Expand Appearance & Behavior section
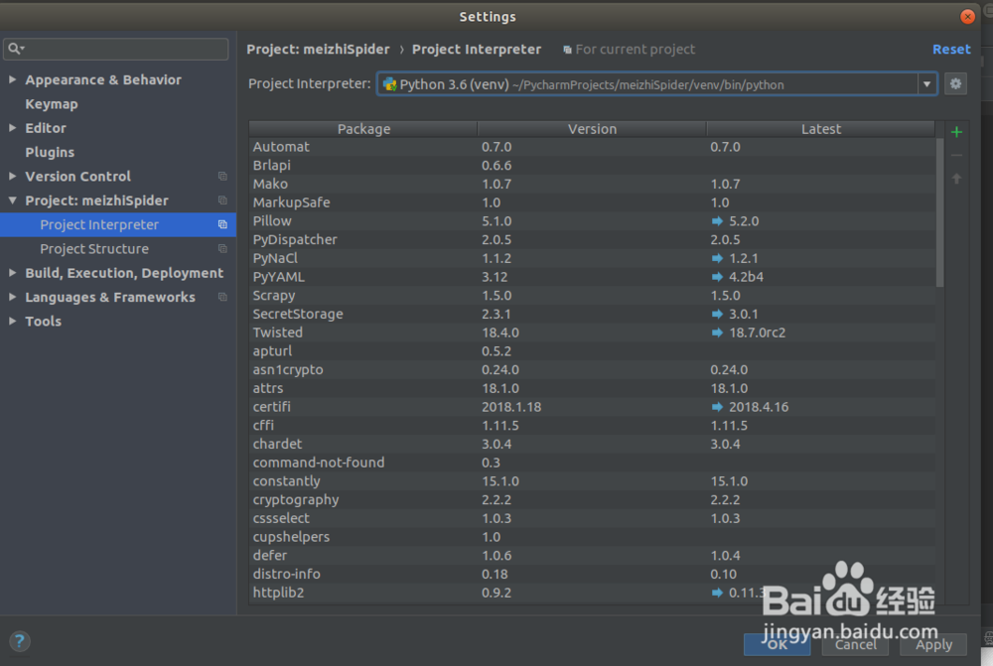Screen dimensions: 993x666 [12, 79]
